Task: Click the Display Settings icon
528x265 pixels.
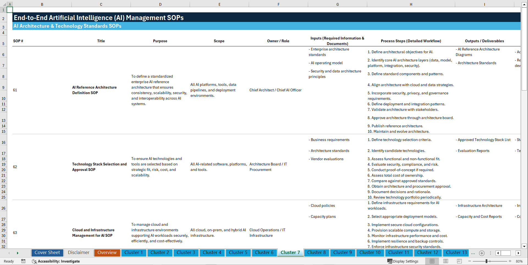Action: tap(390, 261)
